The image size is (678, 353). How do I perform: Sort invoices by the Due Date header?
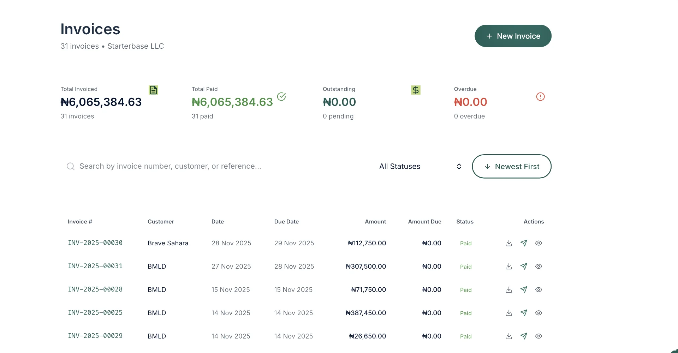[286, 221]
